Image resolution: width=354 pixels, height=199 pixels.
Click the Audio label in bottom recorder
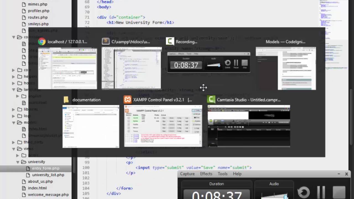274,184
